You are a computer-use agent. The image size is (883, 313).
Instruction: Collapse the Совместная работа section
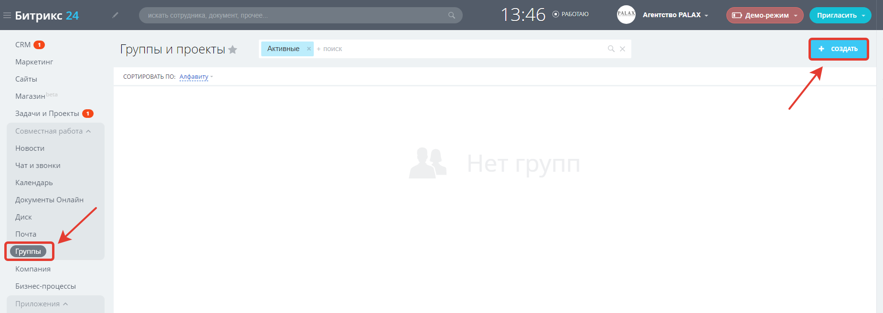pyautogui.click(x=53, y=131)
